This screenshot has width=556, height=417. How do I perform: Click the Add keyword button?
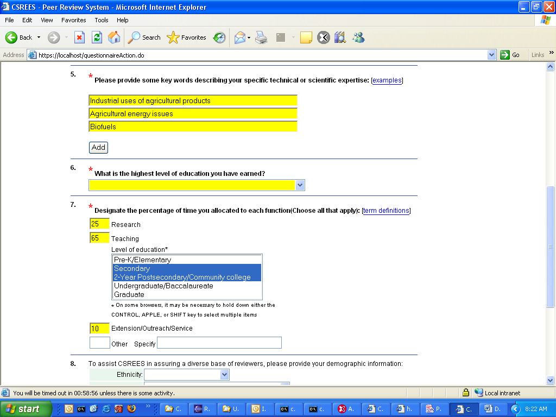pos(99,148)
